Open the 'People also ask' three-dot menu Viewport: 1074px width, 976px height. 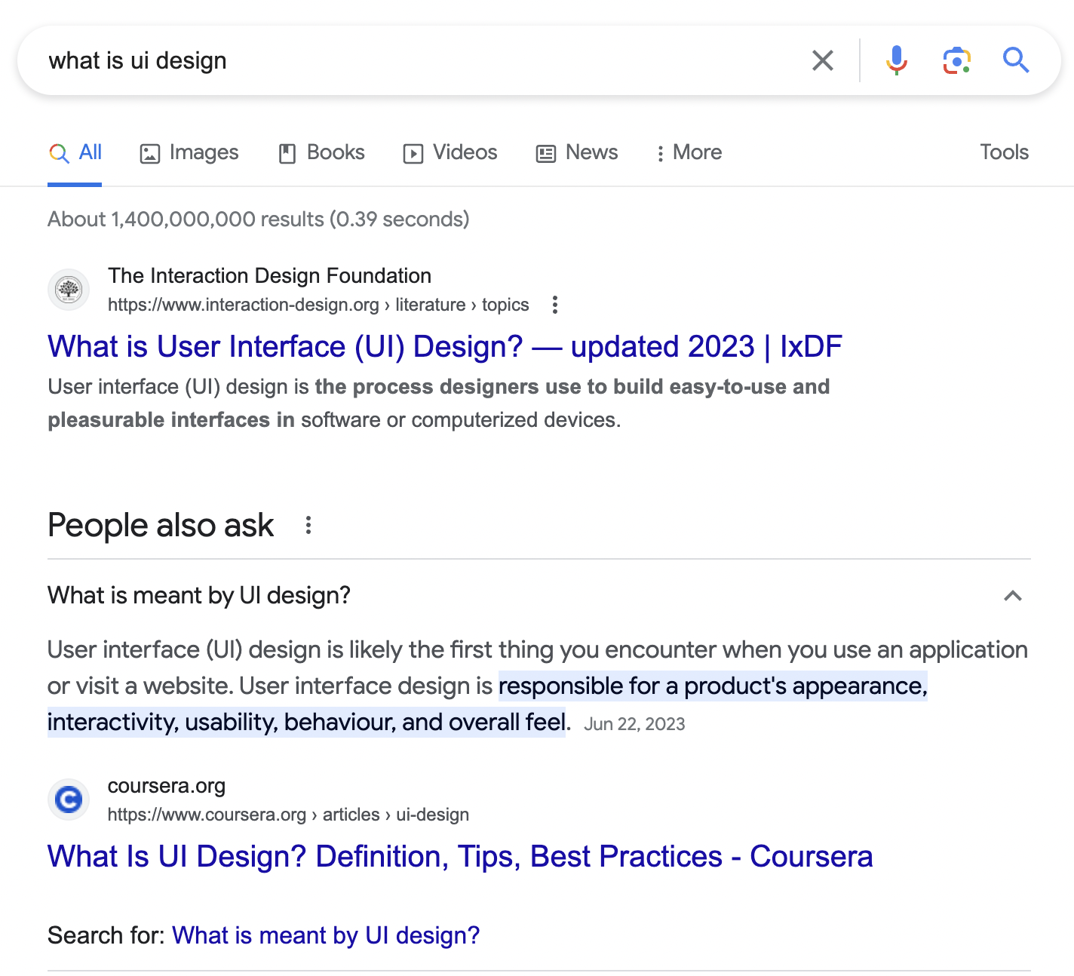pos(308,525)
